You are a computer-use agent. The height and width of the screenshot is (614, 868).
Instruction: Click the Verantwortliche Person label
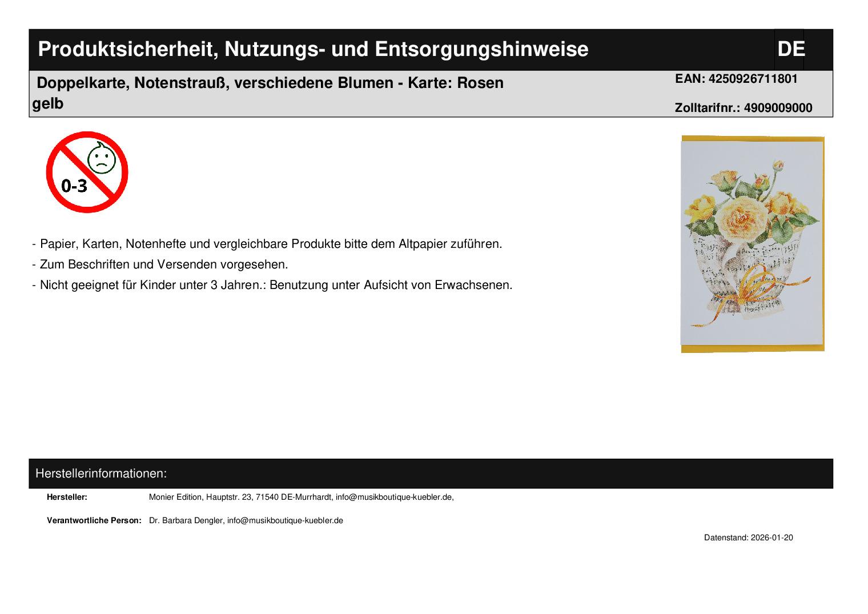click(x=94, y=520)
